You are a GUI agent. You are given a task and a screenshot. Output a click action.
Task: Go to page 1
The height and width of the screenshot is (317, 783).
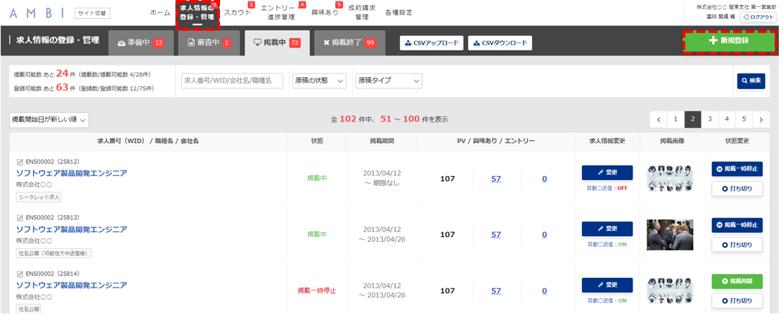(675, 120)
